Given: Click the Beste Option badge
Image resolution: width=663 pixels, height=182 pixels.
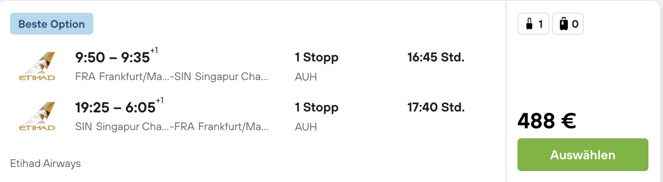Looking at the screenshot, I should pyautogui.click(x=51, y=24).
